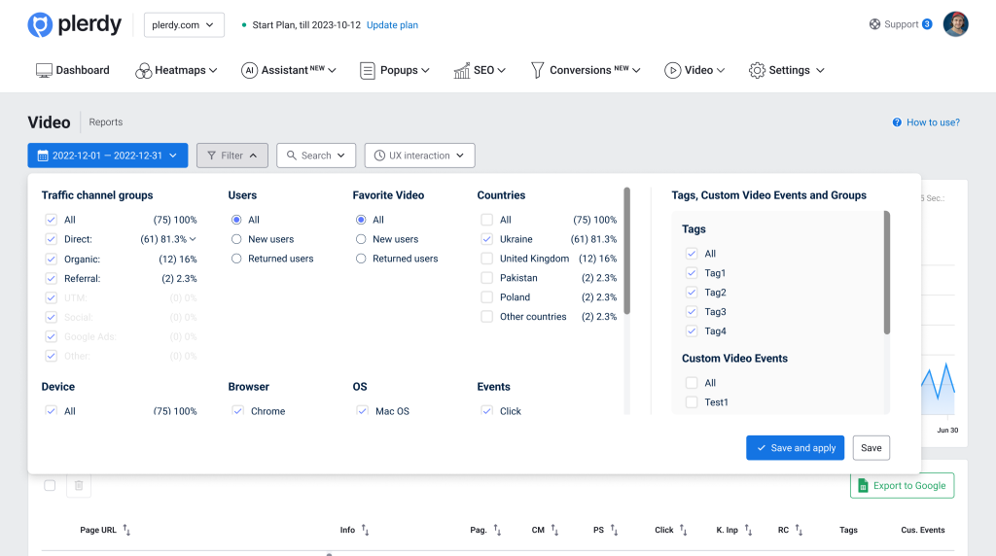The width and height of the screenshot is (996, 556).
Task: Open the Dashboard monitor icon
Action: click(x=44, y=70)
